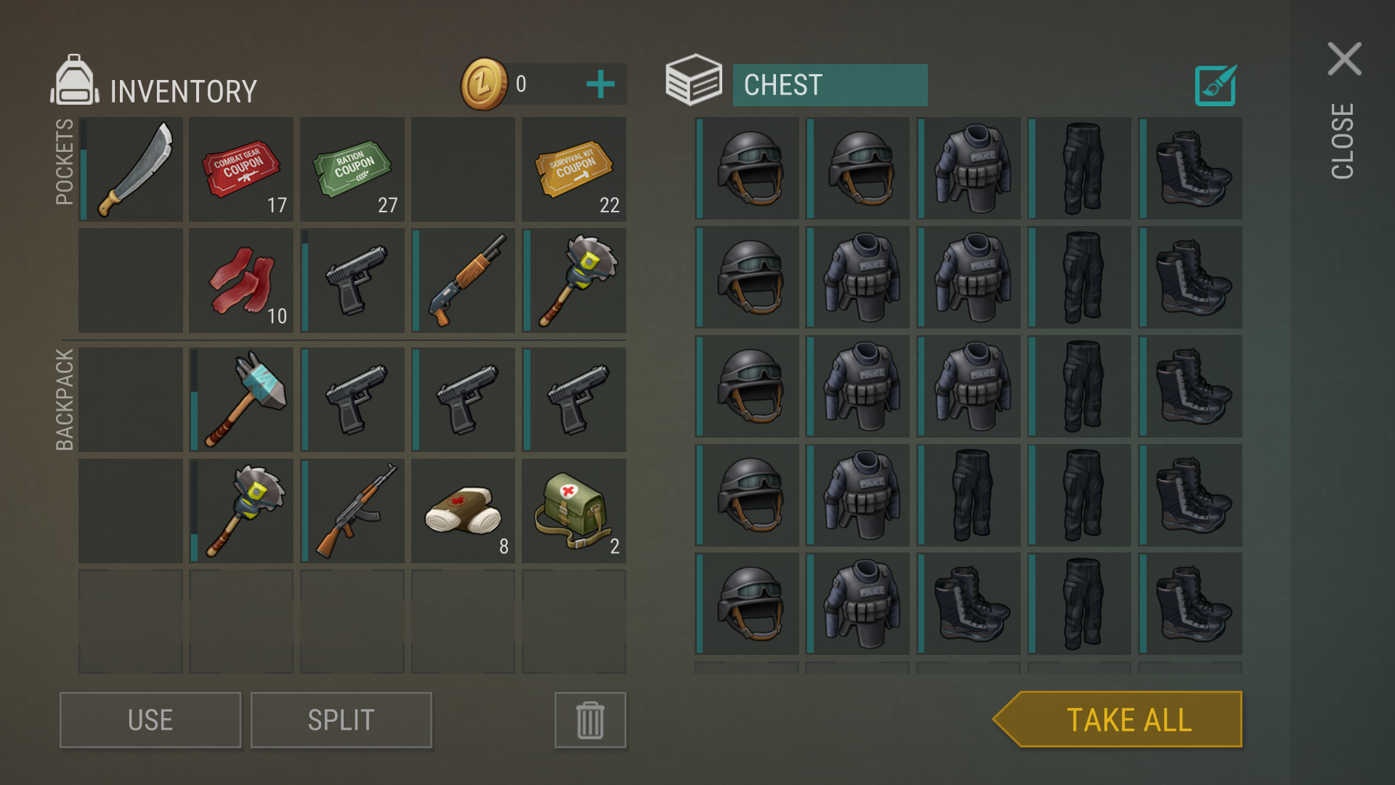Select the Combat Gear Coupon stack
The height and width of the screenshot is (785, 1395).
(241, 169)
